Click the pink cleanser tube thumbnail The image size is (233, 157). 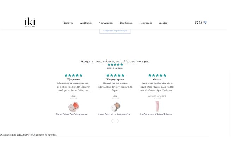[x=157, y=106]
